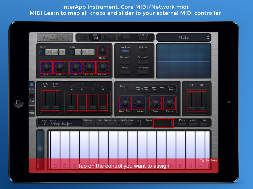253x189 pixels.
Task: Open the Sequencer
Action: (111, 124)
